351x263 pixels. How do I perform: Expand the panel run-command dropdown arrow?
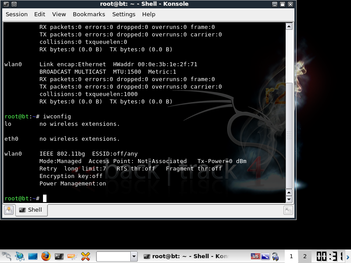134,256
